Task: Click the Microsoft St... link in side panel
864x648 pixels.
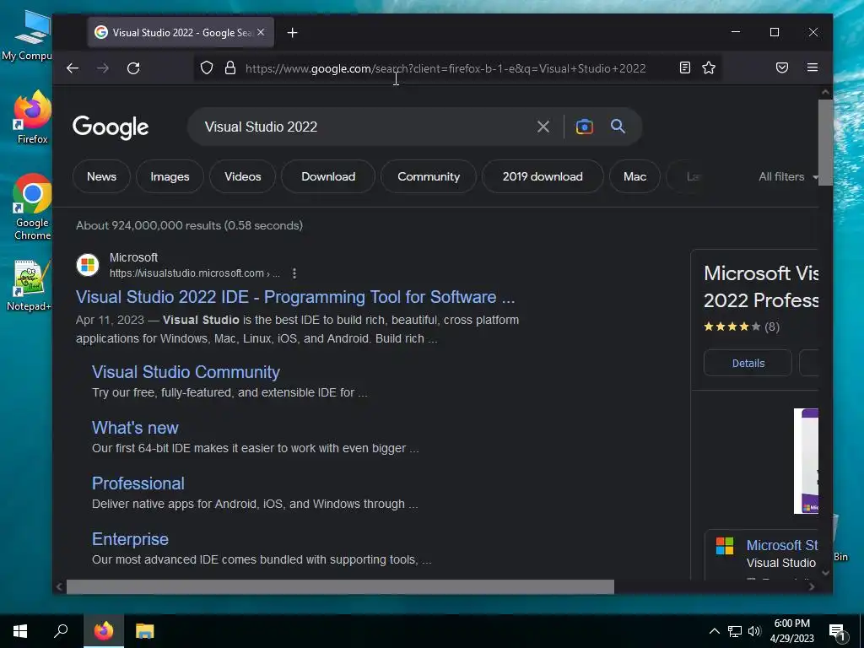Action: (782, 545)
